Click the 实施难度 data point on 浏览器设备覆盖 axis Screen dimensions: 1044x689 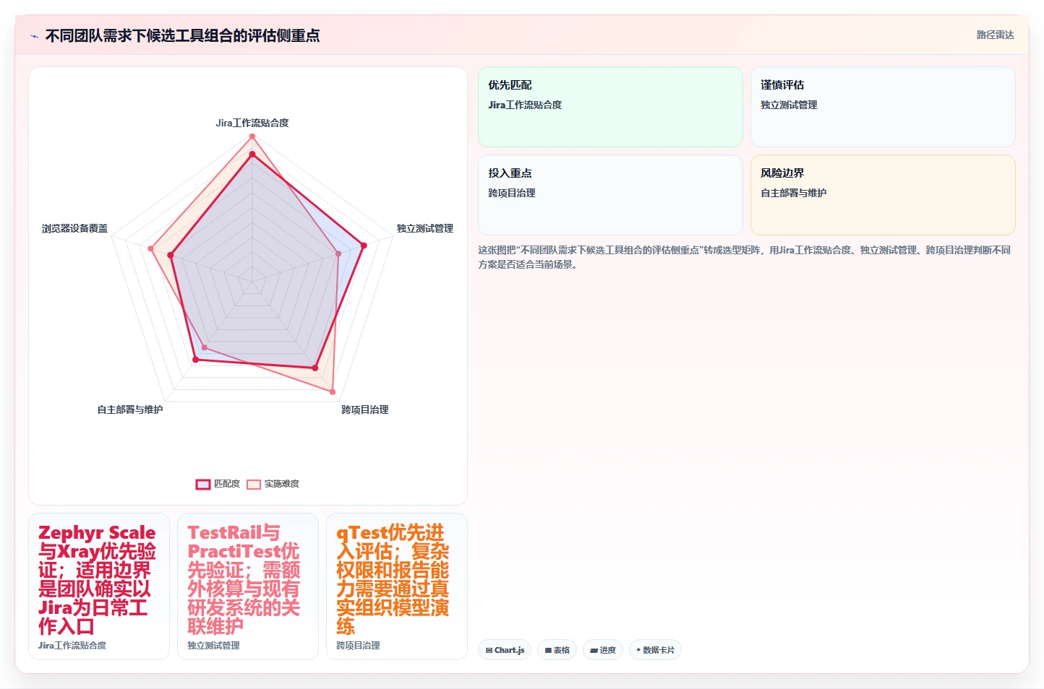click(x=151, y=248)
